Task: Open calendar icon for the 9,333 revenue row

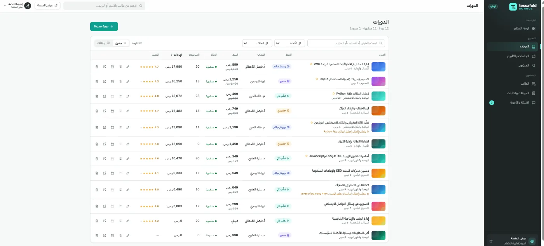Action: coord(112,173)
